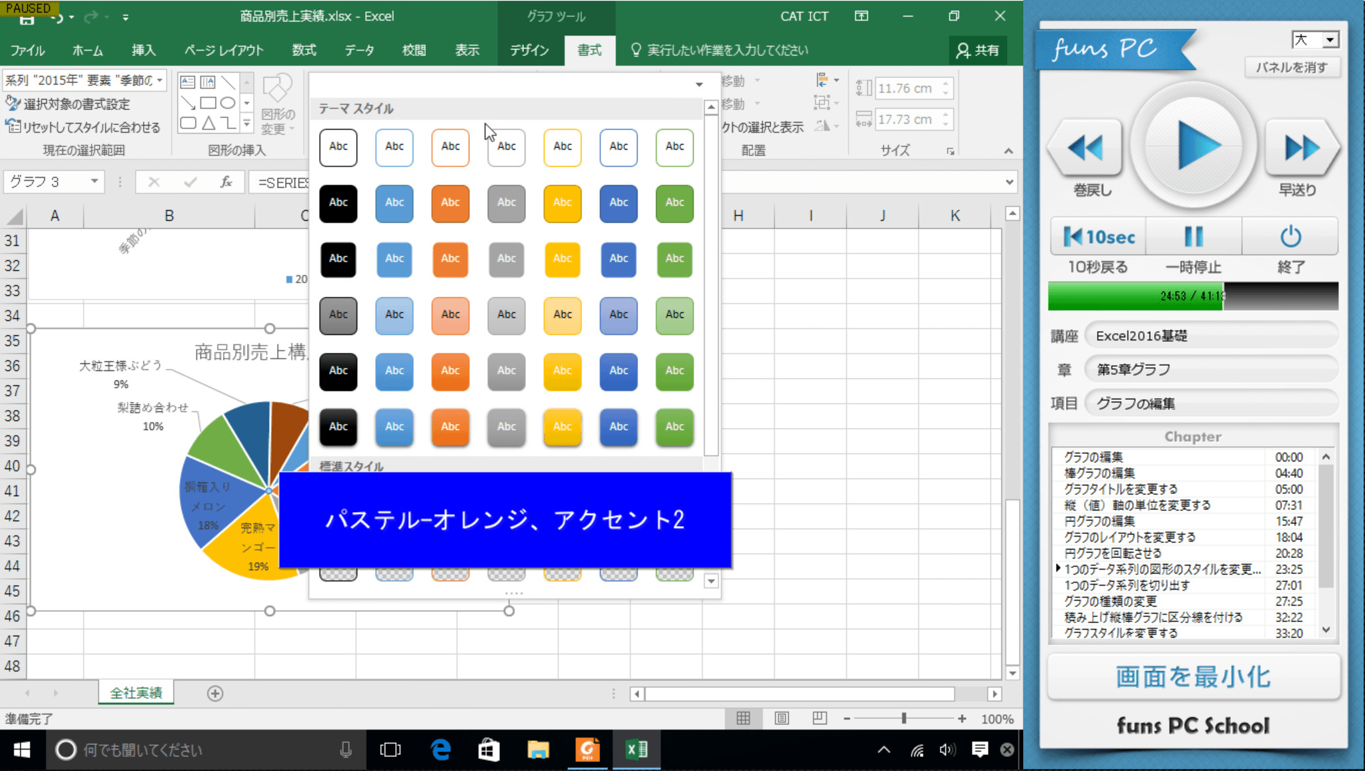
Task: Select the triangle shape icon
Action: pos(209,123)
